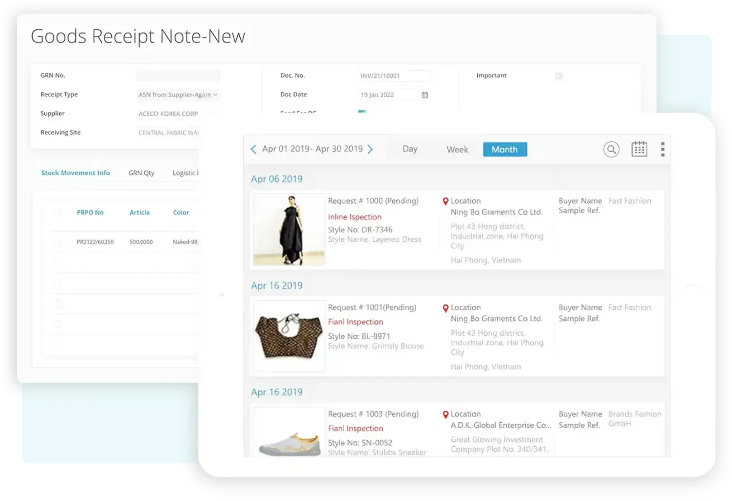
Task: Check the PR2122/60250 row checkbox
Action: click(x=57, y=242)
